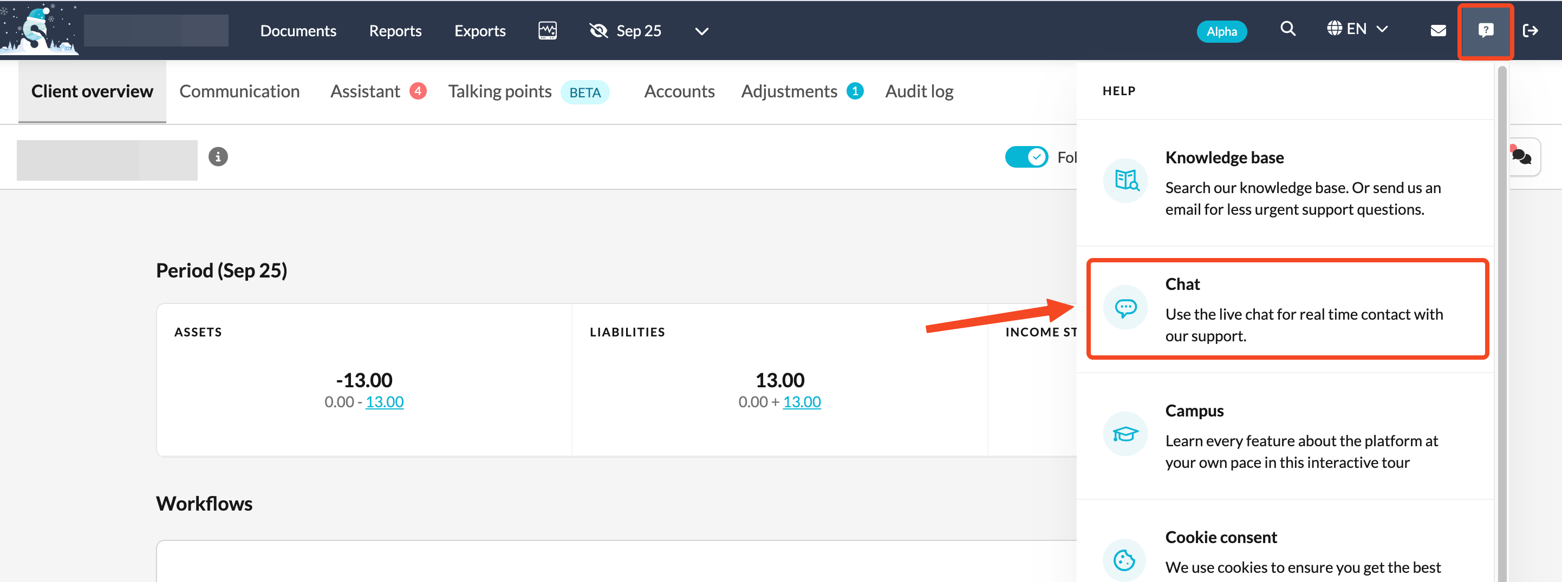Open the 13.00 link under Assets
Image resolution: width=1562 pixels, height=582 pixels.
385,401
